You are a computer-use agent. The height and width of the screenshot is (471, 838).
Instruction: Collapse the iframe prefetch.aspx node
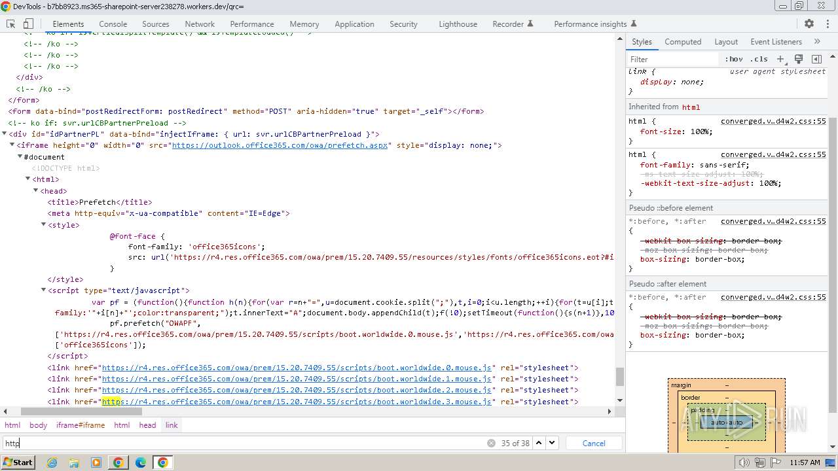tap(12, 145)
